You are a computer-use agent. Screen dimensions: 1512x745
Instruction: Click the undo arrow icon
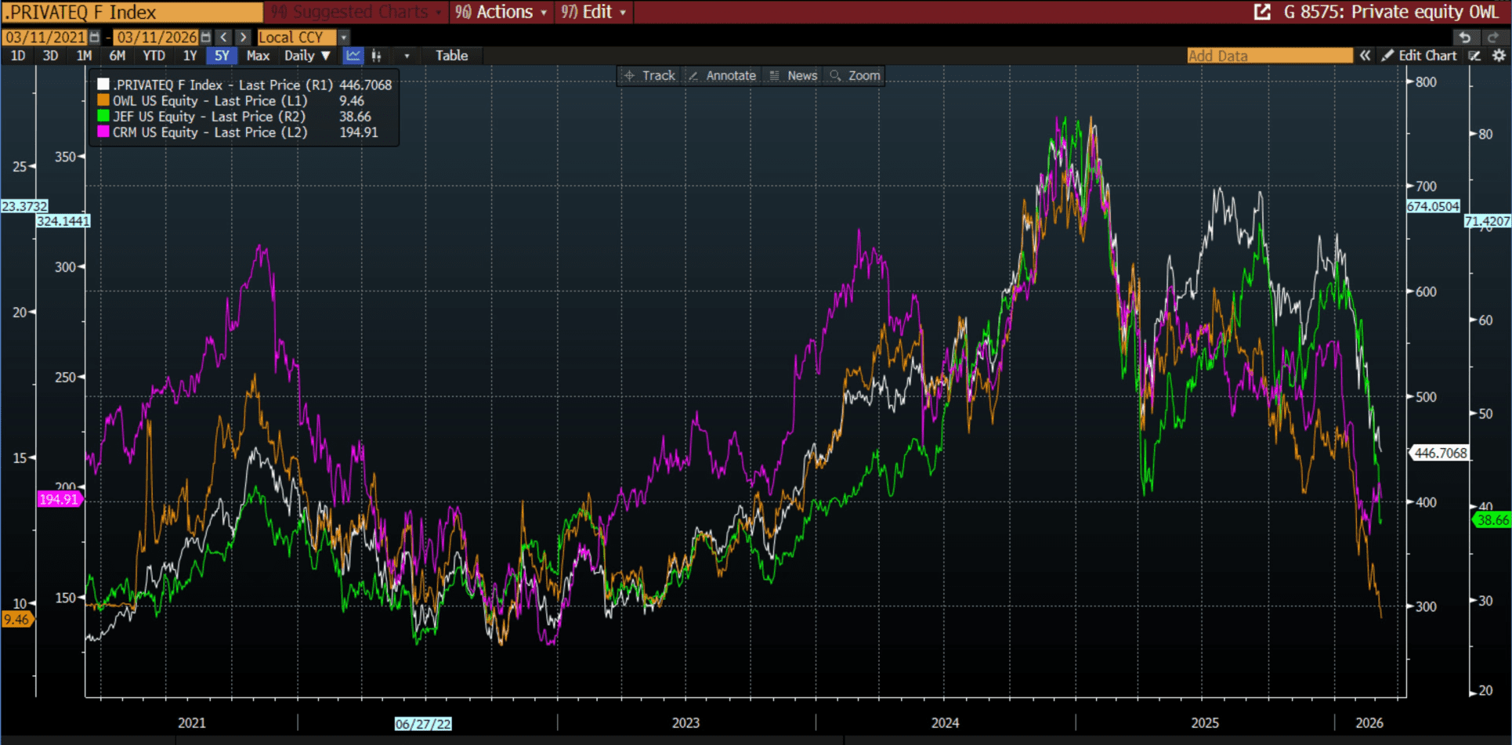[x=1465, y=38]
